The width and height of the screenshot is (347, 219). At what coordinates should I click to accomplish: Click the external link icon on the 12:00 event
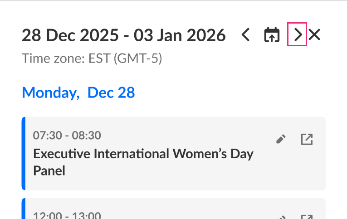point(307,217)
